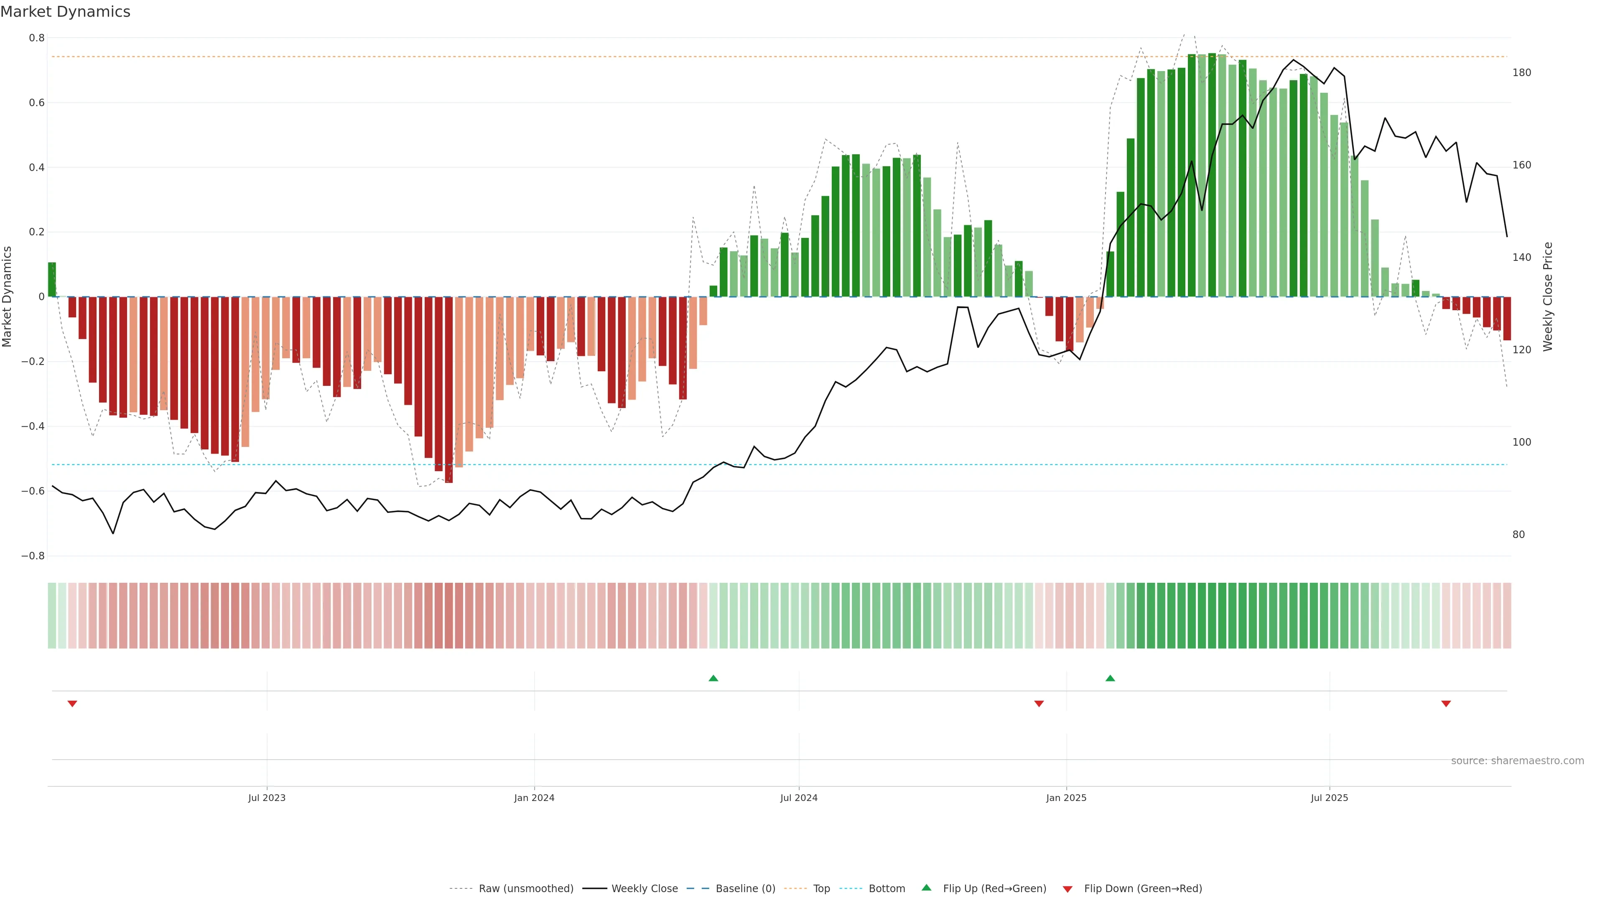The width and height of the screenshot is (1605, 903).
Task: Click the green triangle Flip Up legend icon
Action: 927,888
